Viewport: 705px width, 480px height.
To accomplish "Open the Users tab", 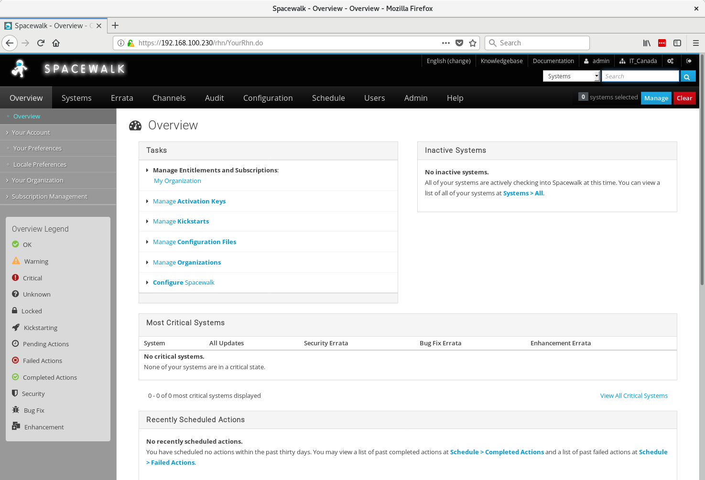I will pyautogui.click(x=374, y=98).
